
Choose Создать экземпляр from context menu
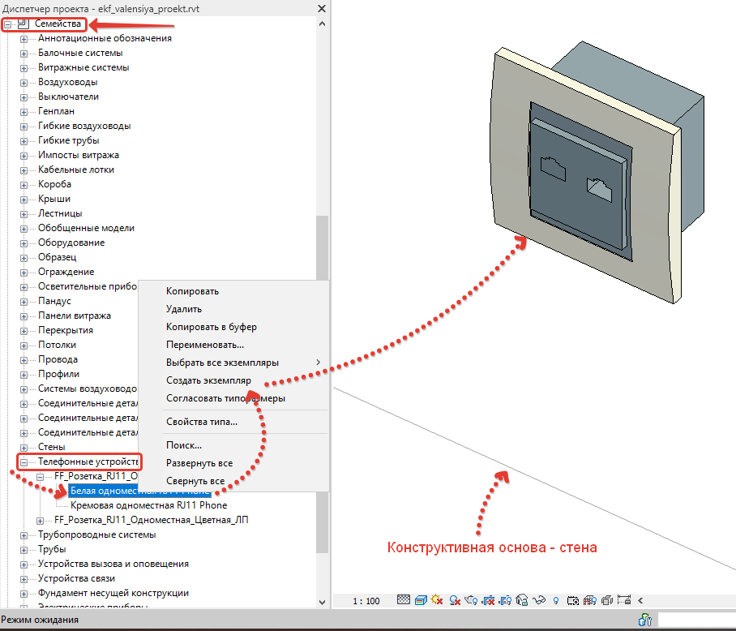208,380
